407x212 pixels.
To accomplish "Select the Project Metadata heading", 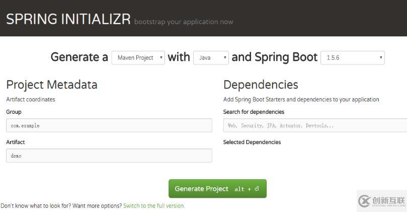I will click(52, 85).
